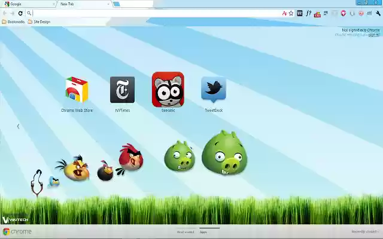Click the sign in link
Image resolution: width=383 pixels, height=239 pixels.
374,35
